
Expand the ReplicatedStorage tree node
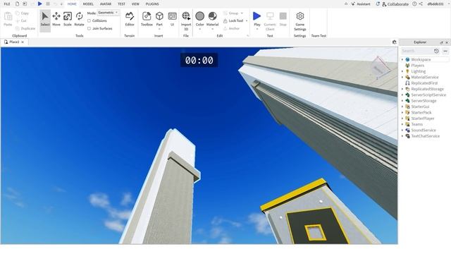(402, 89)
